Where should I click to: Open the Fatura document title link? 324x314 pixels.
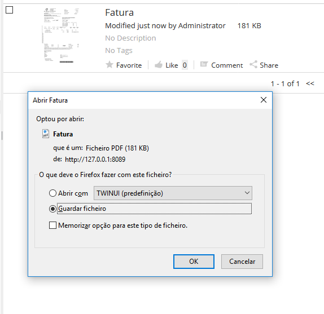[x=119, y=12]
